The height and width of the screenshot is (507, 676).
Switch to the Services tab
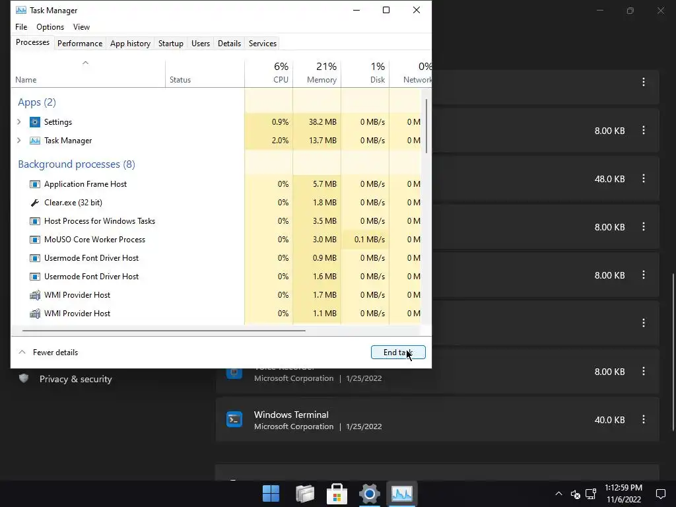pyautogui.click(x=263, y=44)
